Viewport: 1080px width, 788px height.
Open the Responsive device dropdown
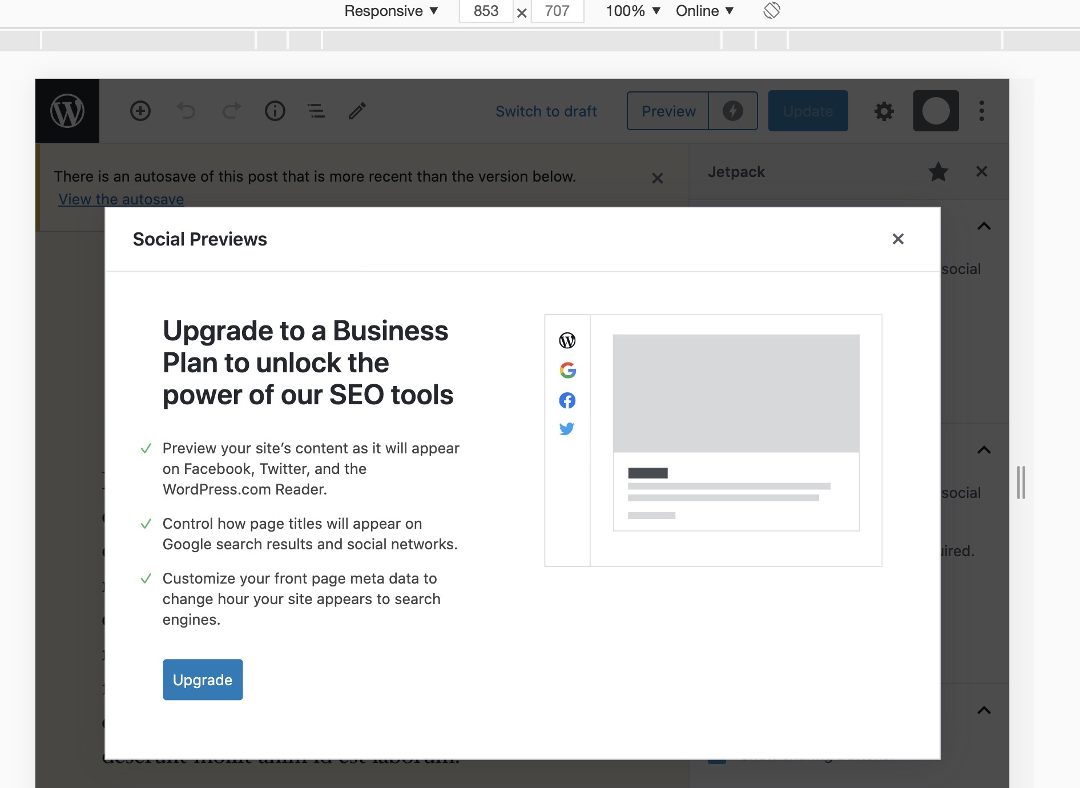coord(391,11)
